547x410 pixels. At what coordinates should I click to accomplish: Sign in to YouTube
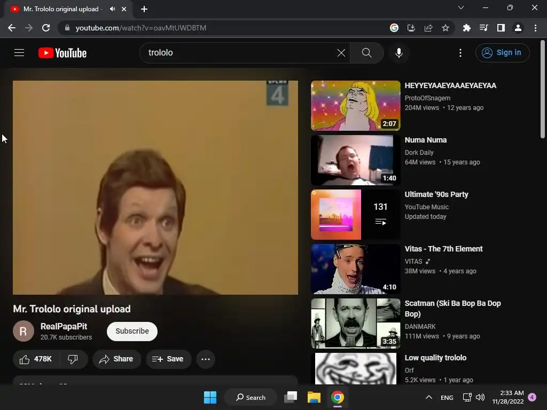pyautogui.click(x=502, y=53)
